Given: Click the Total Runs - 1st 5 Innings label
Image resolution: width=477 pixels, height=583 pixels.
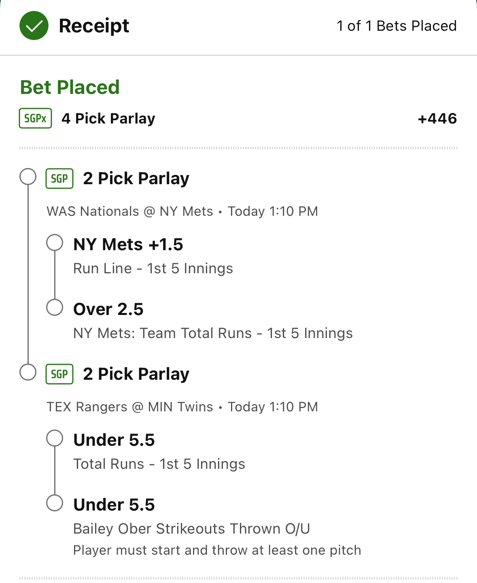Looking at the screenshot, I should coord(159,464).
